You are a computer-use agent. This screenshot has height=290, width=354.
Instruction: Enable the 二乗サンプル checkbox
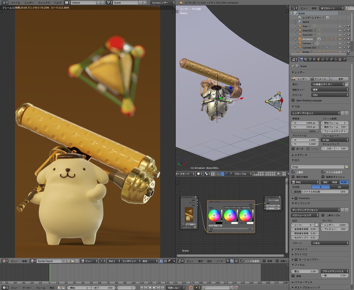click(x=323, y=215)
